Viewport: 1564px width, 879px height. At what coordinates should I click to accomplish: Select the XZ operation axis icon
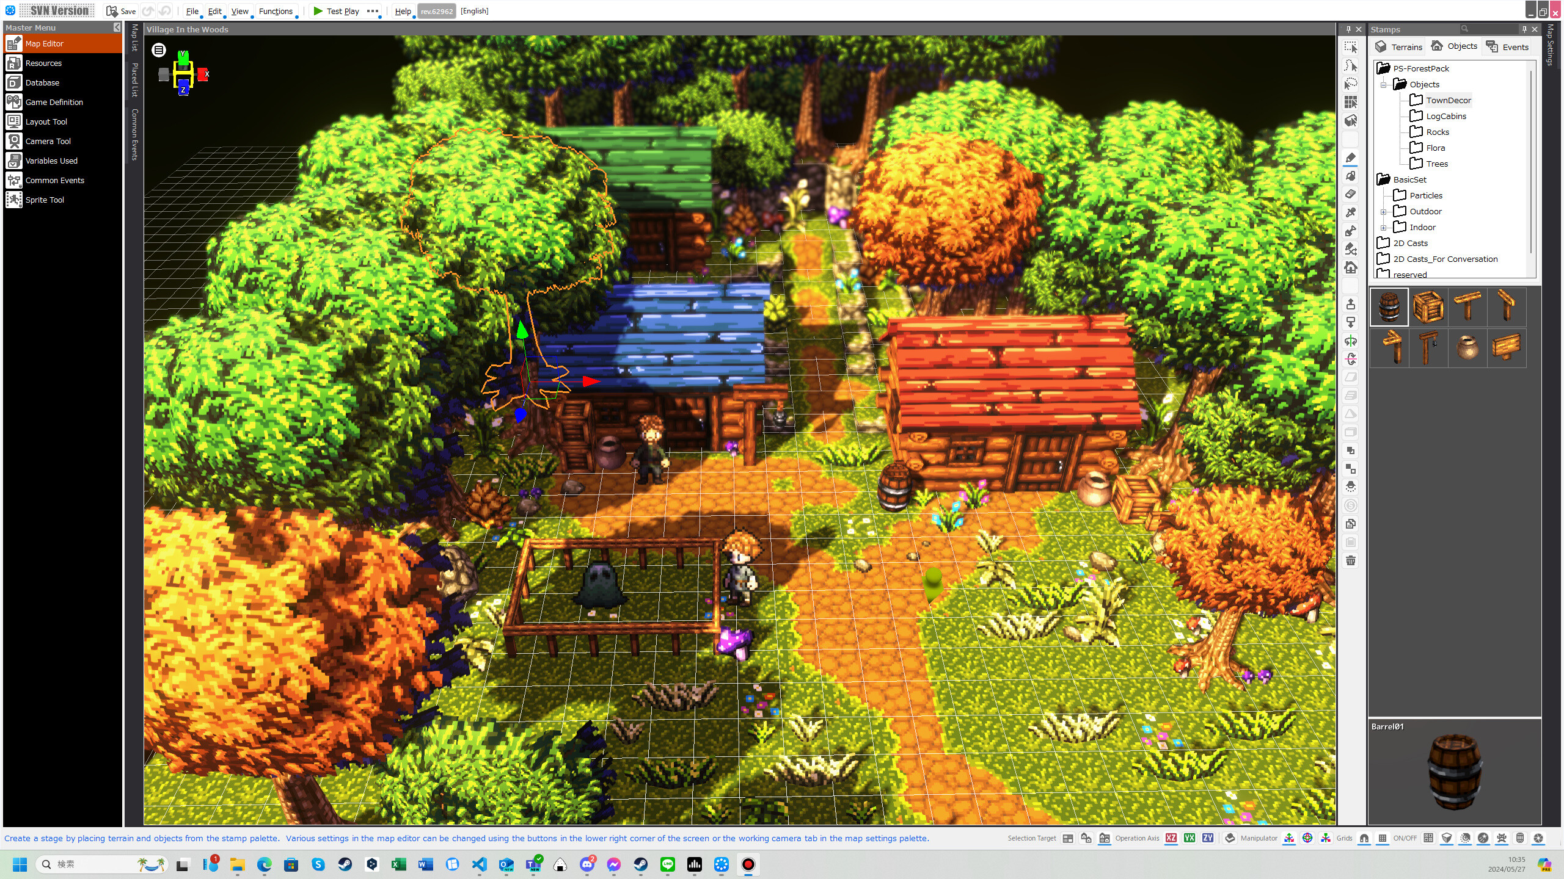pos(1171,838)
